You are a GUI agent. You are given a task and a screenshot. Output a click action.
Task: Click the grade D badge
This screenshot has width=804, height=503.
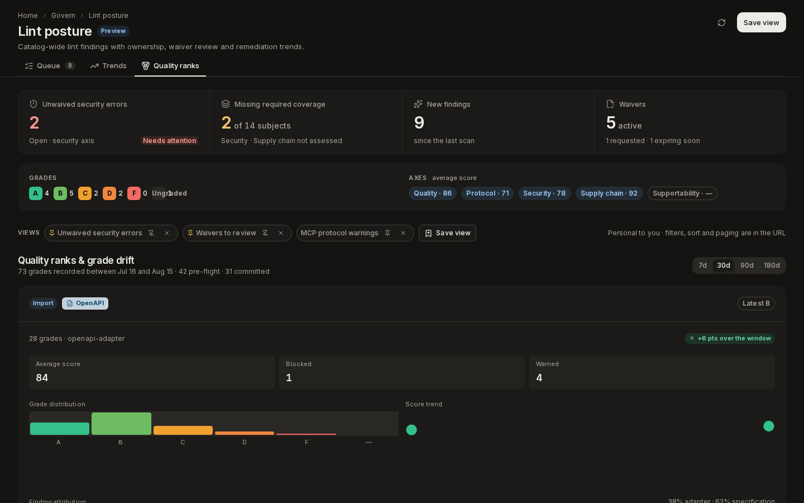tap(109, 193)
